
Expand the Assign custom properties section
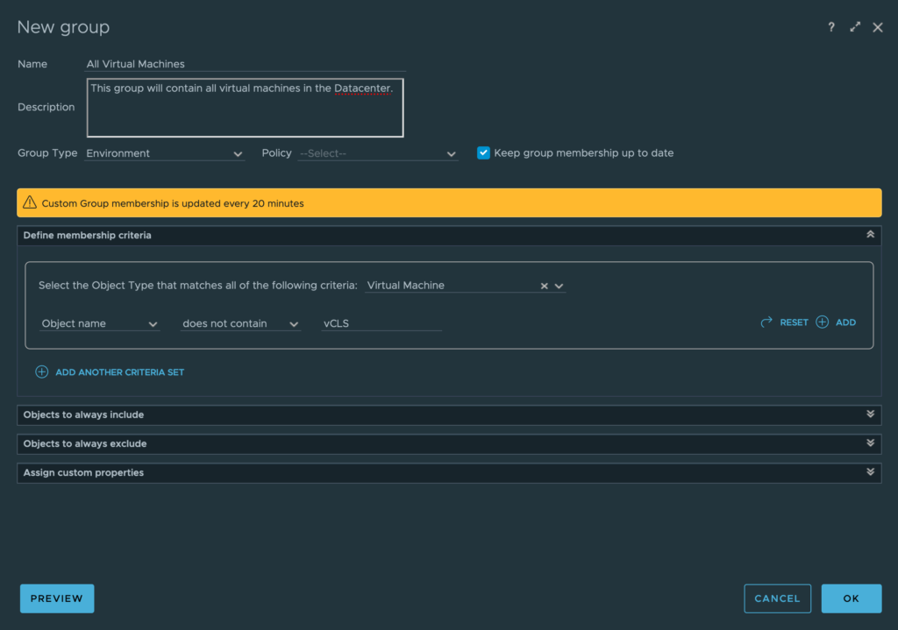point(870,472)
